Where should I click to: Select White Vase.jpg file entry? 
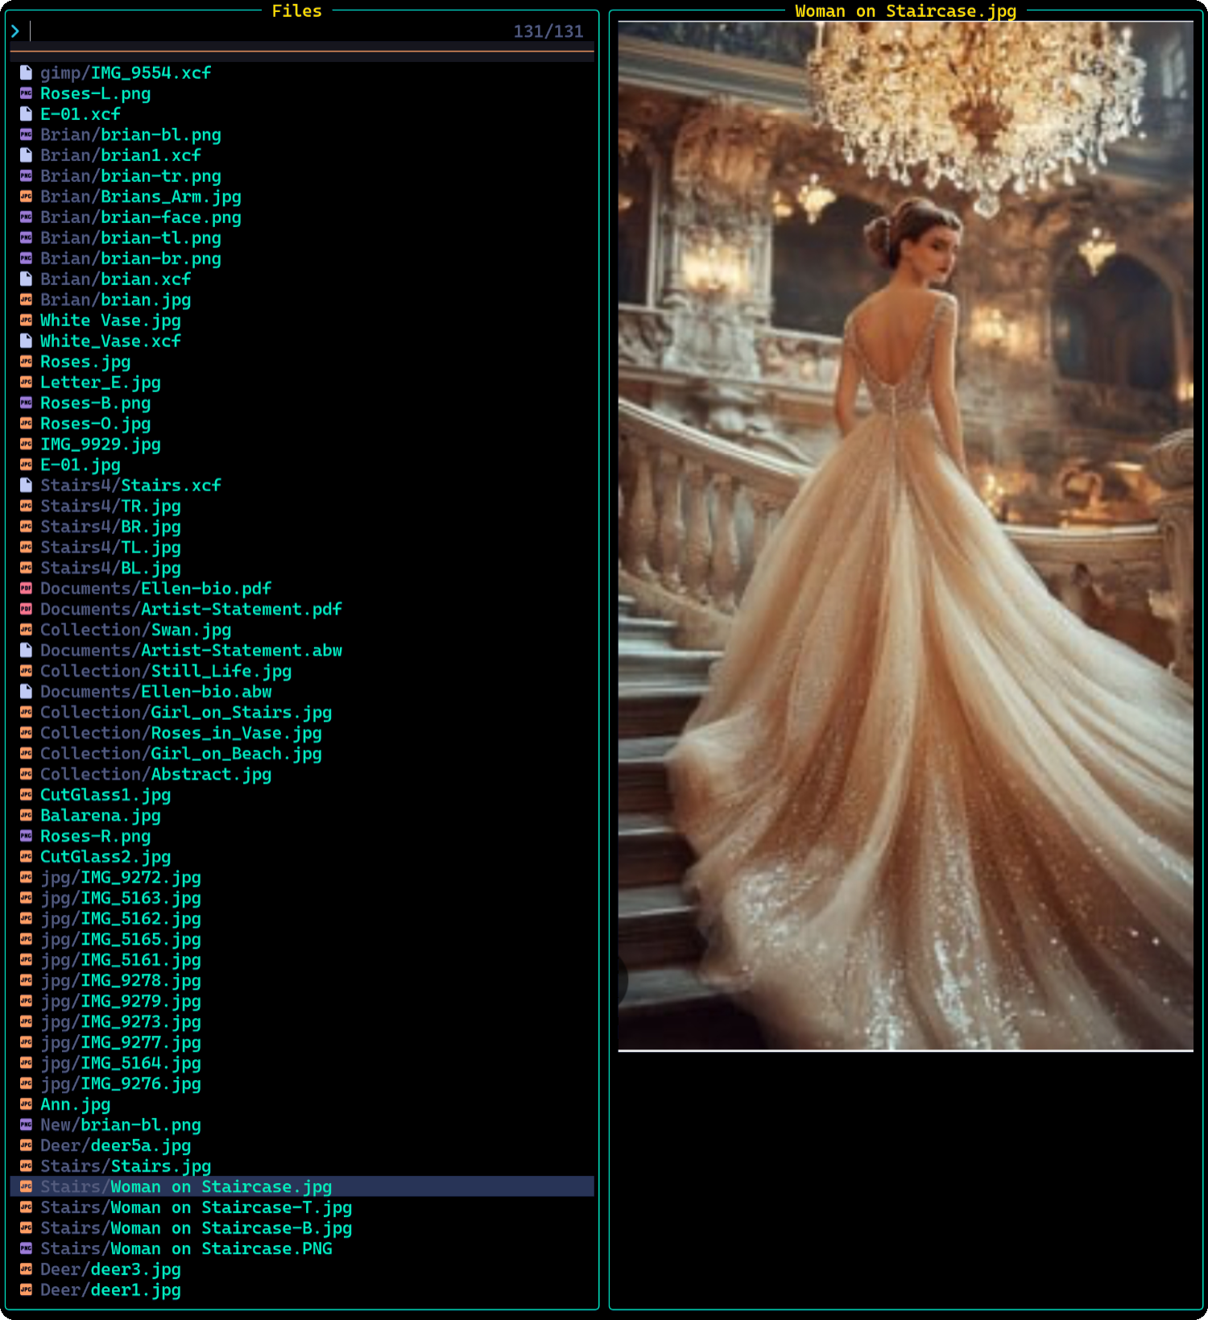(110, 321)
